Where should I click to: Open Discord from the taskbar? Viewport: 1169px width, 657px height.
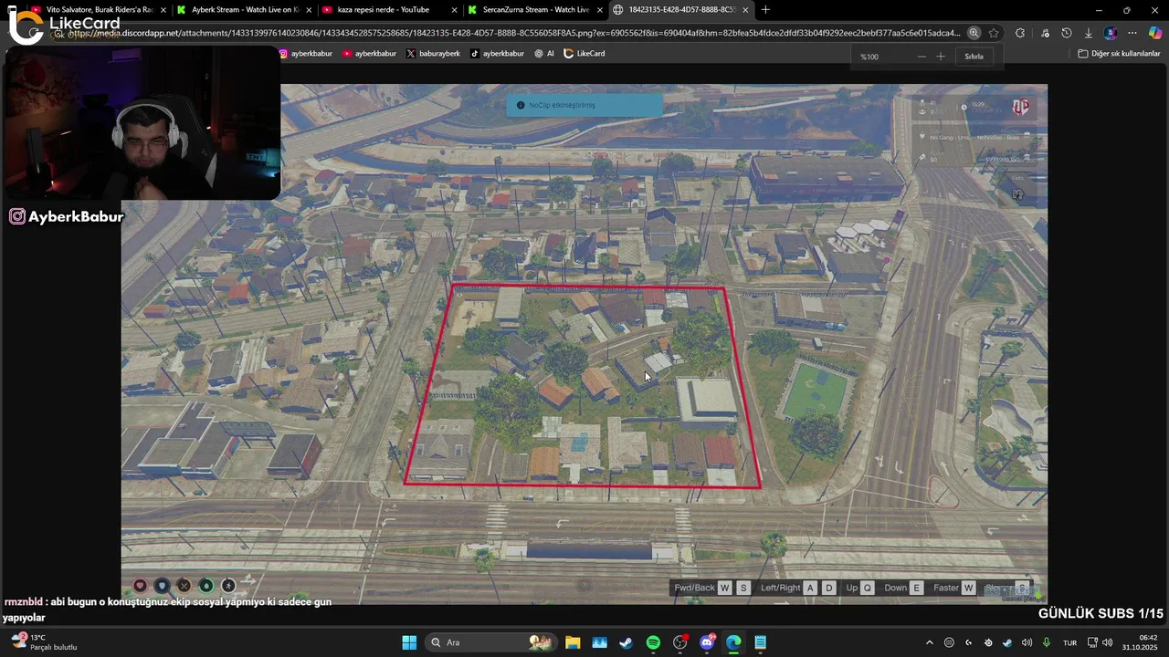click(x=707, y=642)
